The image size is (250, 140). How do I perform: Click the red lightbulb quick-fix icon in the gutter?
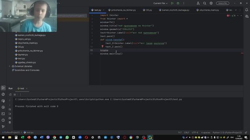(x=102, y=46)
